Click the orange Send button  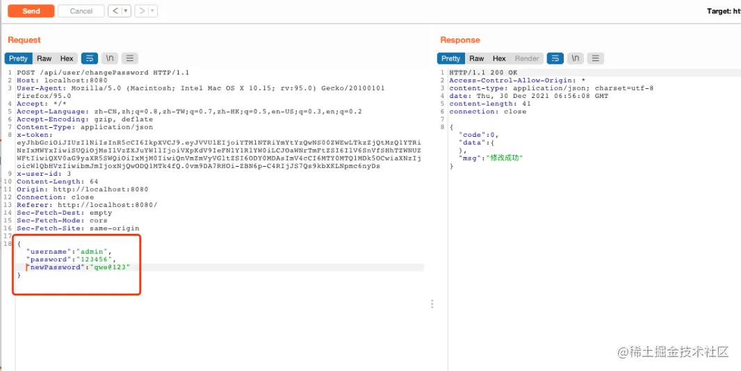tap(31, 11)
